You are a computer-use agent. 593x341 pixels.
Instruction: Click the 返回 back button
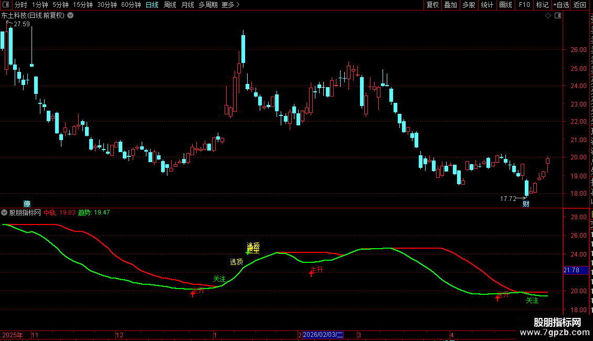point(580,5)
